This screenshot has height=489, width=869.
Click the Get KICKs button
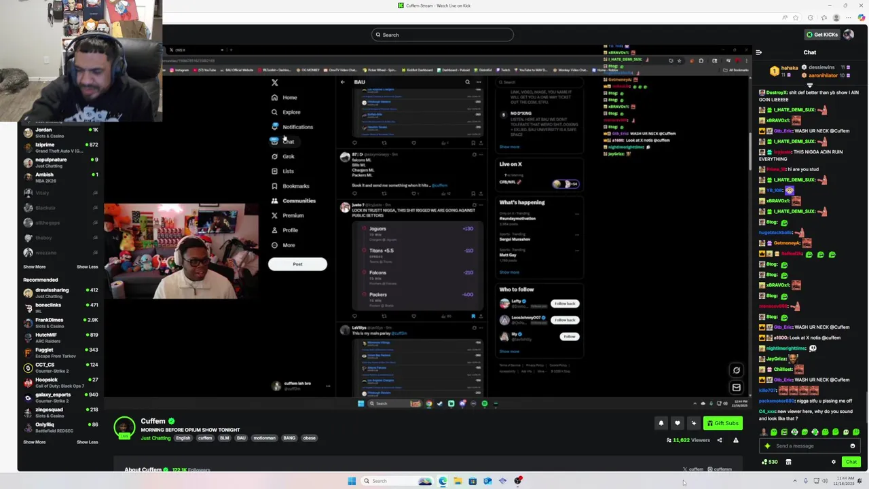click(x=821, y=35)
